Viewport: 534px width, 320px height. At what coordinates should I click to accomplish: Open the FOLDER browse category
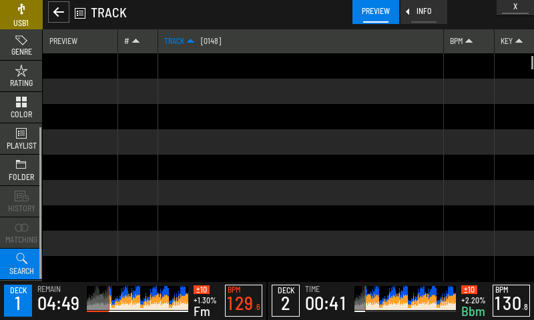tap(21, 171)
